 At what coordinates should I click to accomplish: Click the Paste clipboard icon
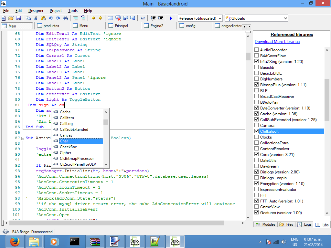(43, 18)
